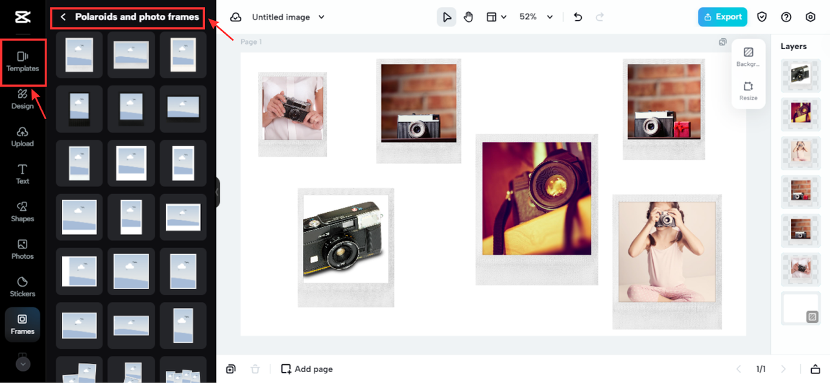830x385 pixels.
Task: Select the hands holding a camera polaroid on the canvas
Action: pos(292,115)
